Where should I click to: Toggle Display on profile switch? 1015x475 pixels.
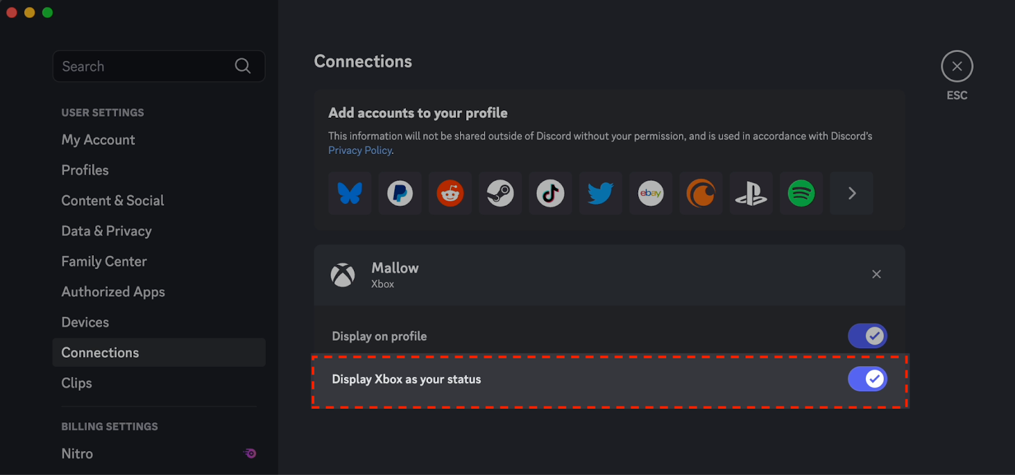[x=867, y=336]
